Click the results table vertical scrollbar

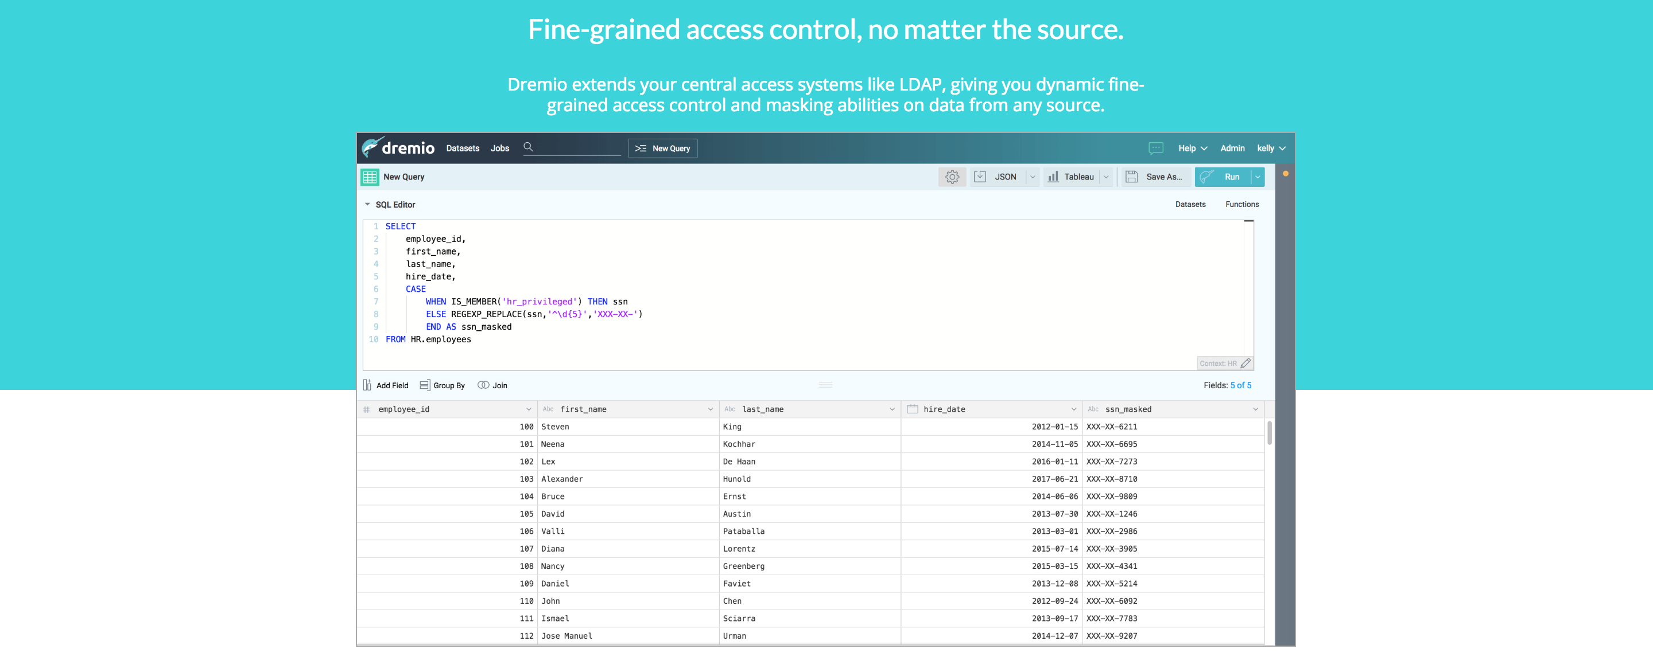[1269, 433]
